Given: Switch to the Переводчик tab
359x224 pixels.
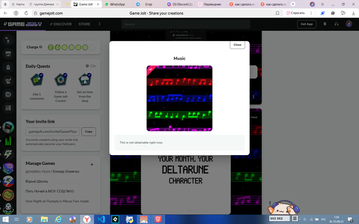Looking at the screenshot, I should pos(211,4).
